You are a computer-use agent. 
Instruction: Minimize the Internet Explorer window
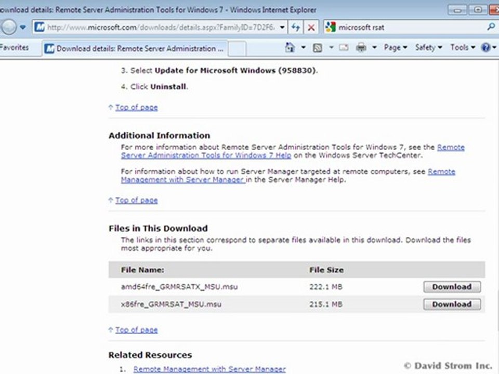[x=457, y=10]
